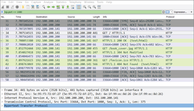Toggle packet colorization icon

click(x=79, y=7)
